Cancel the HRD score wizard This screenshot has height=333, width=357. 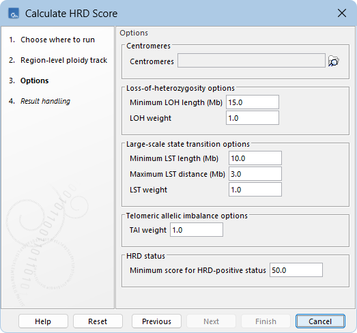coord(320,321)
